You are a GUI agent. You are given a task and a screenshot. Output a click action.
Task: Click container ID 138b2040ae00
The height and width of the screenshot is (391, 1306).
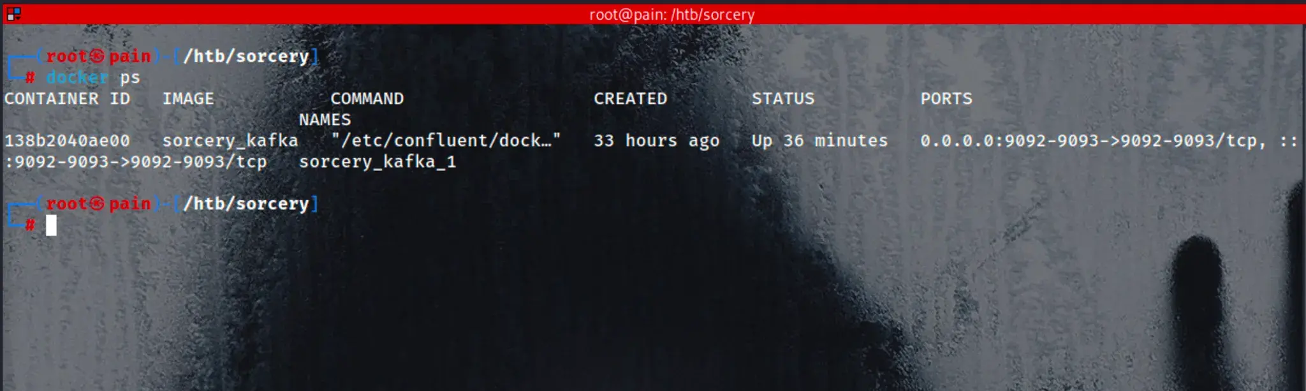click(x=67, y=141)
